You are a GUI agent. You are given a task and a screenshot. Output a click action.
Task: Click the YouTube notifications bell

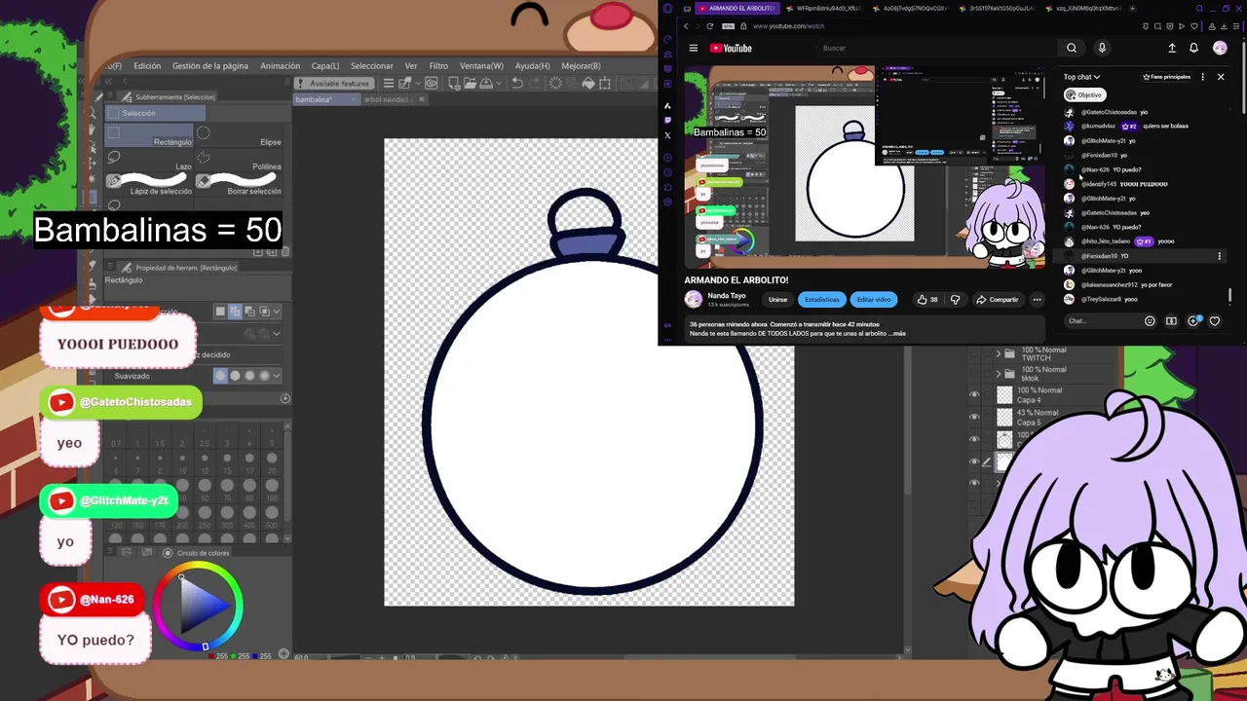tap(1193, 48)
